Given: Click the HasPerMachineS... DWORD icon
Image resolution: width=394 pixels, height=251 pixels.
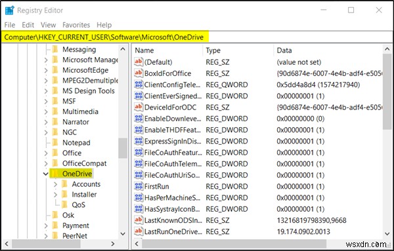Looking at the screenshot, I should tap(139, 197).
